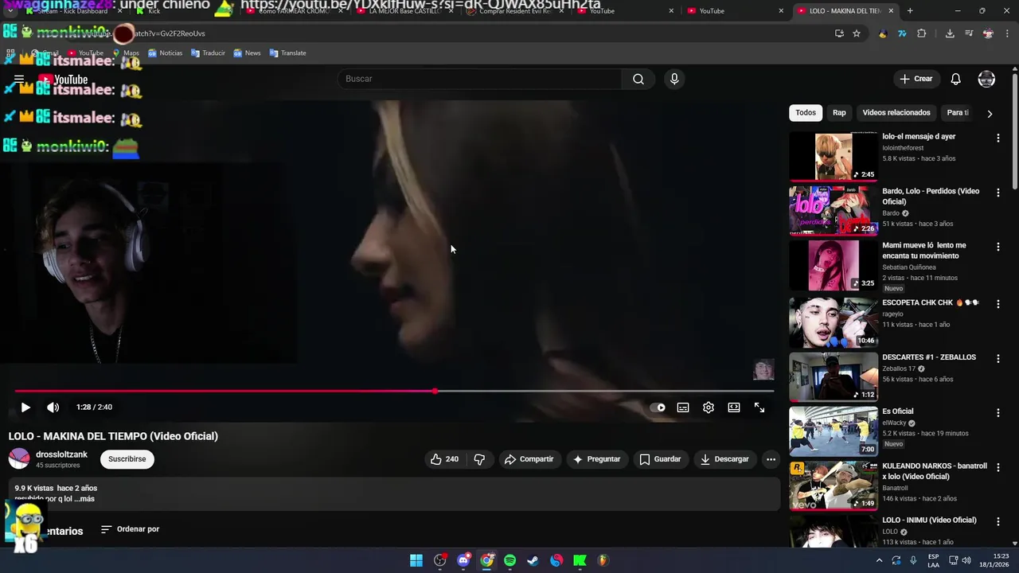Go to the YouTube home logo
The width and height of the screenshot is (1019, 573).
(x=63, y=79)
